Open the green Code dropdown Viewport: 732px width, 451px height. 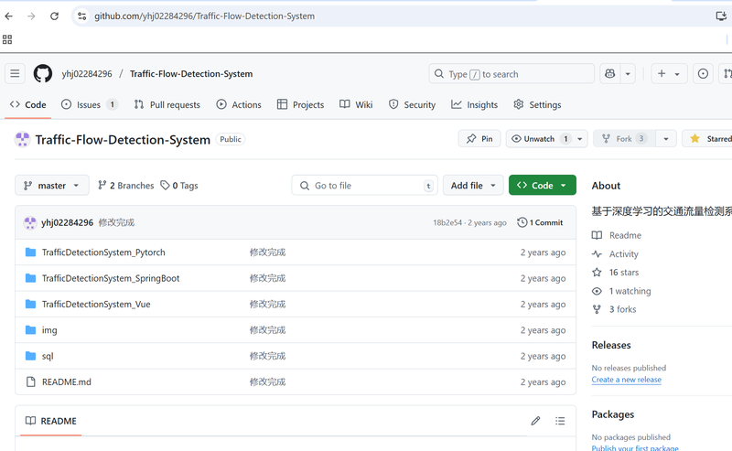(x=542, y=186)
